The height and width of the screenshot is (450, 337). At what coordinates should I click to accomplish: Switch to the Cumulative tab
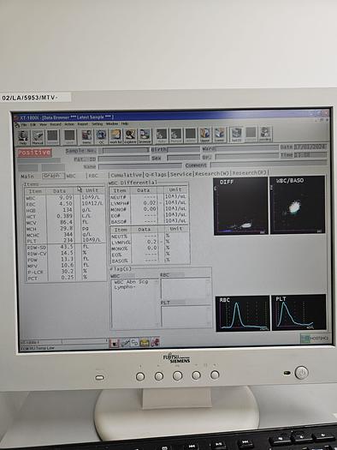(x=126, y=175)
